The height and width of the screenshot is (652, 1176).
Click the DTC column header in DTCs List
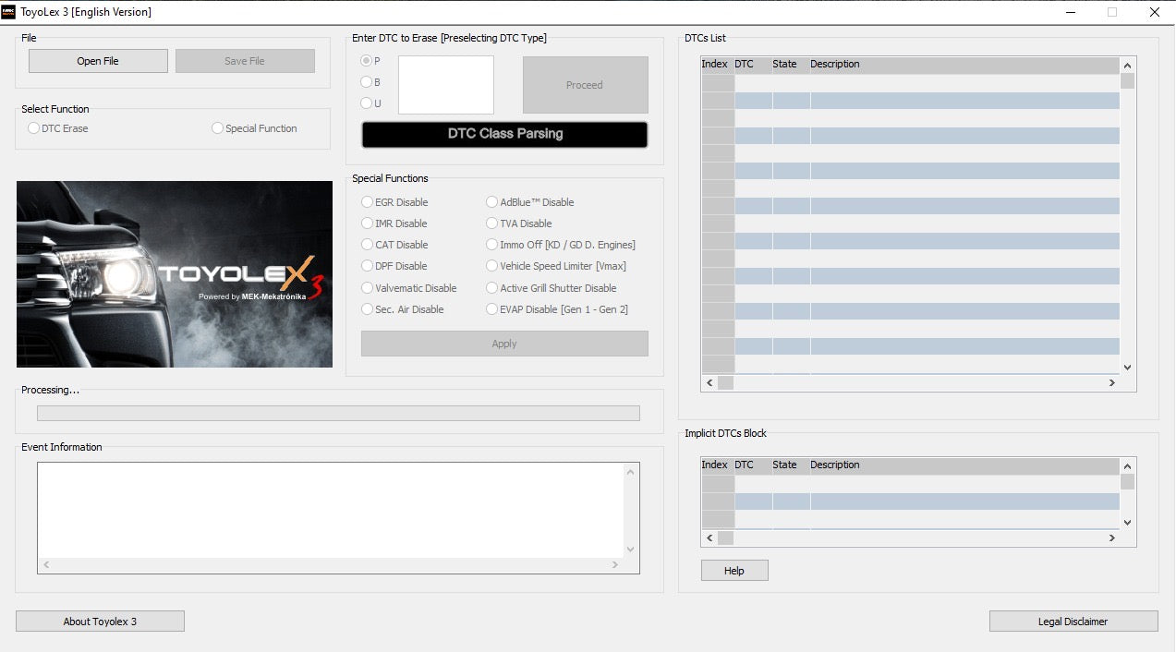(x=753, y=65)
